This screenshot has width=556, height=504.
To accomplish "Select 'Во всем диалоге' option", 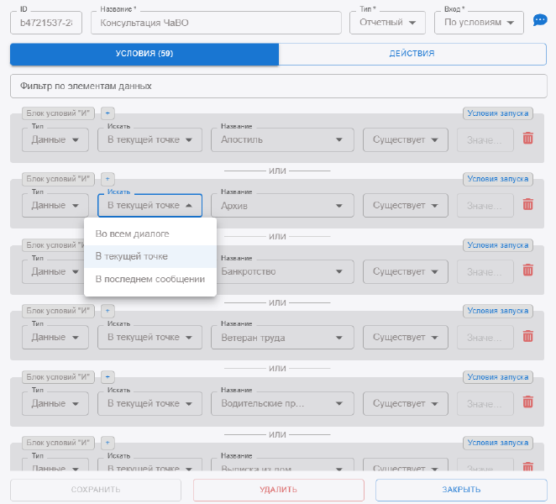I will [133, 234].
